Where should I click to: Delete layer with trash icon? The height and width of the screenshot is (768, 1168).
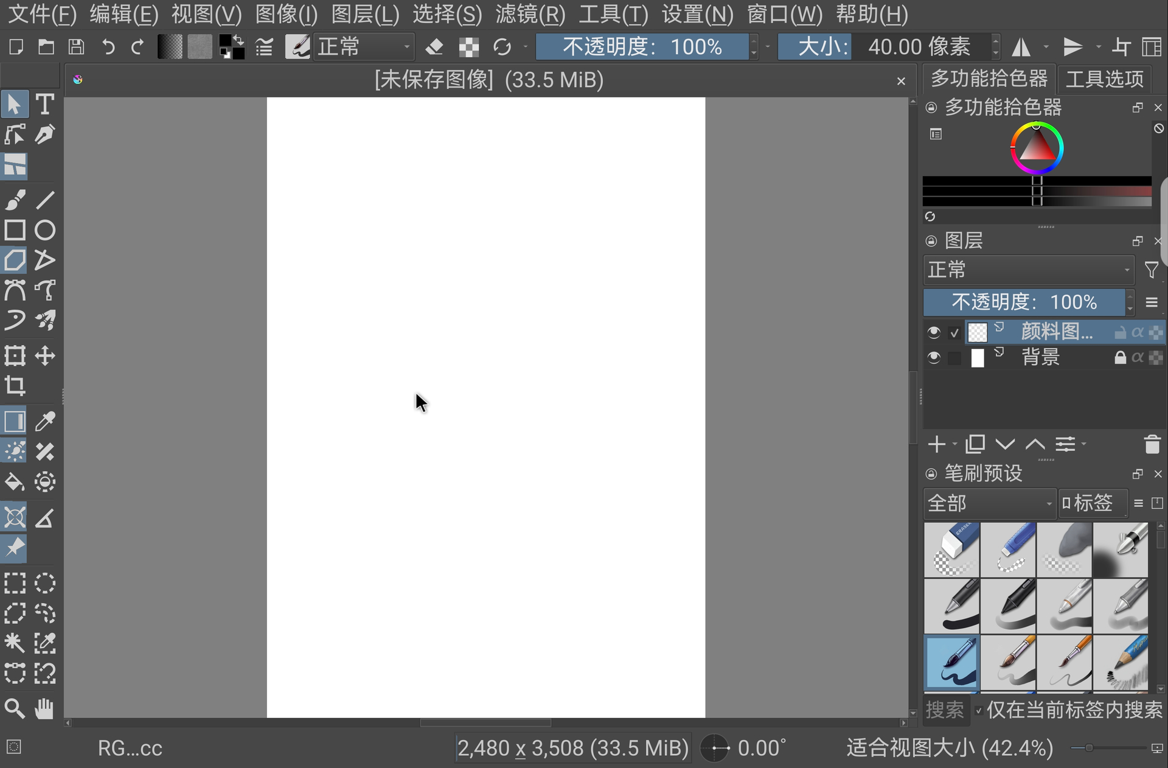pos(1152,445)
